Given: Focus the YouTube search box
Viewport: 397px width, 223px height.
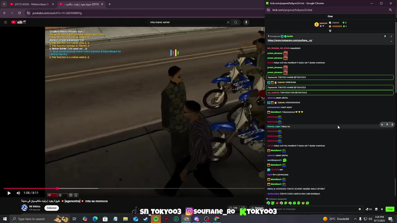Looking at the screenshot, I should (x=187, y=22).
